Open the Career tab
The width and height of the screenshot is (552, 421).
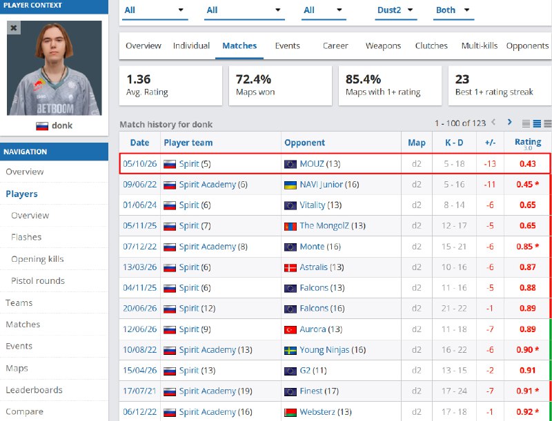335,45
